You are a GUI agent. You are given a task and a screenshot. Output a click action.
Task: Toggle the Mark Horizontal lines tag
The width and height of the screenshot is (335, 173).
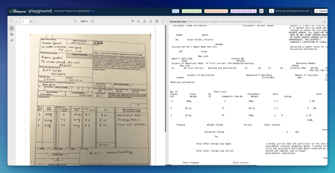[243, 11]
